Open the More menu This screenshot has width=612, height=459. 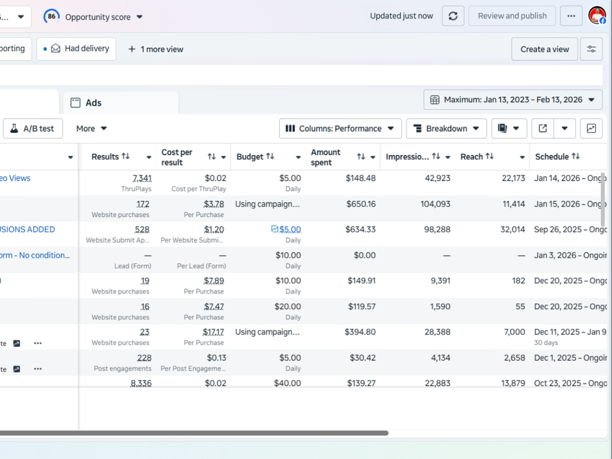(x=91, y=129)
